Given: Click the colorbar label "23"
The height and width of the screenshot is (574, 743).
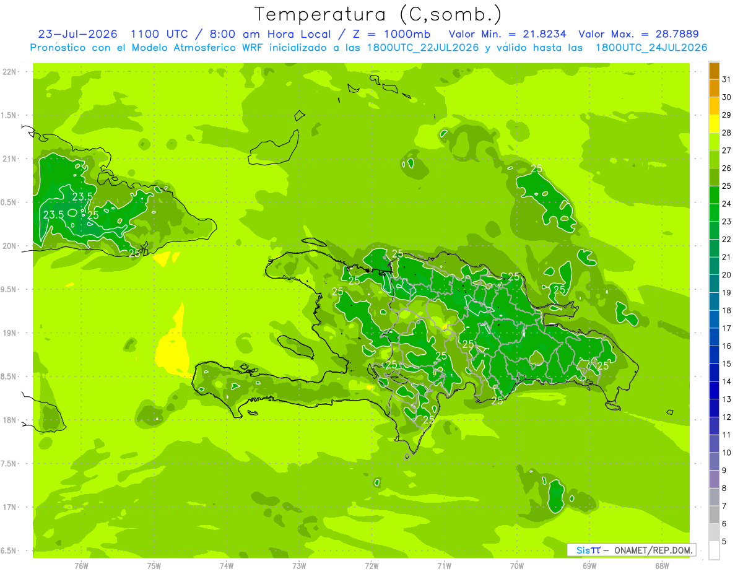Looking at the screenshot, I should (x=727, y=222).
